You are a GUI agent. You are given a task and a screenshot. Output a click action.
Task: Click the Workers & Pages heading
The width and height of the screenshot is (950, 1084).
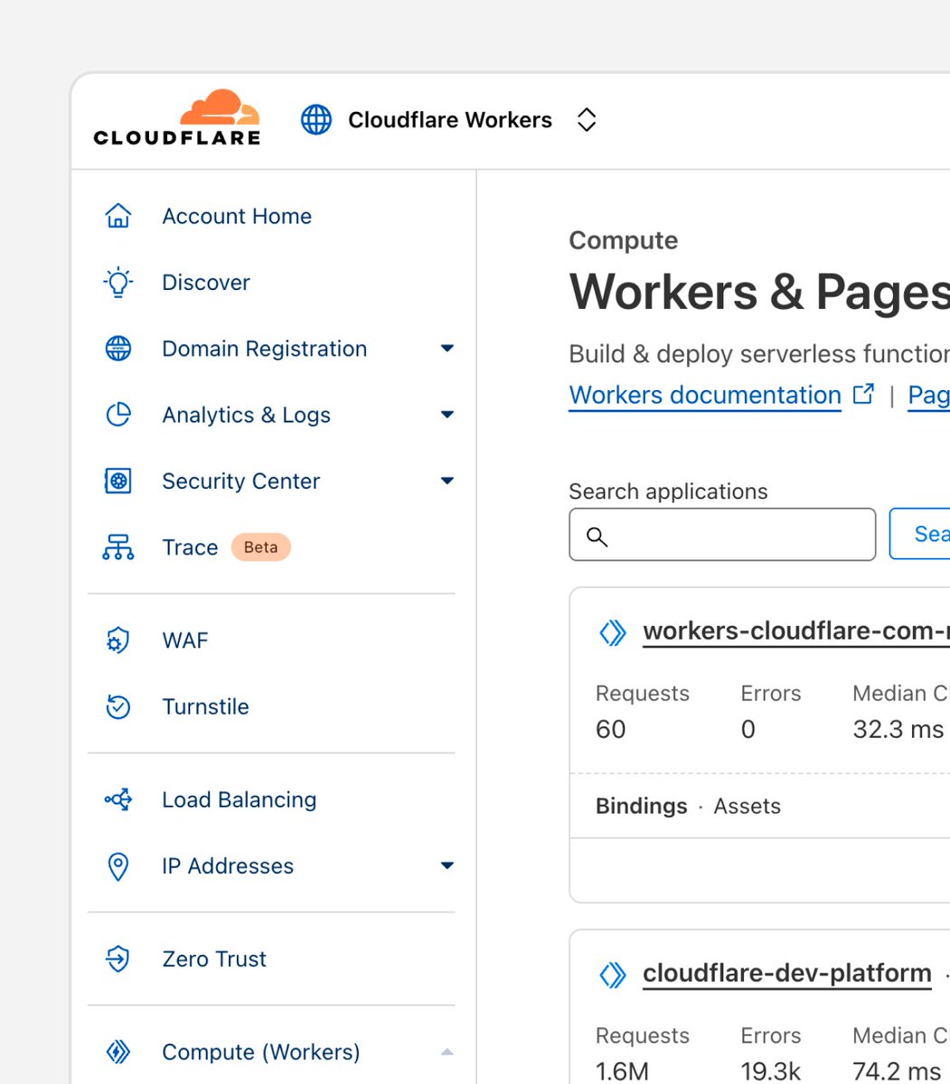pos(759,293)
